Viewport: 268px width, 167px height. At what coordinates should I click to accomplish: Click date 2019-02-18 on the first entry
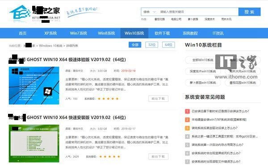pyautogui.click(x=128, y=71)
